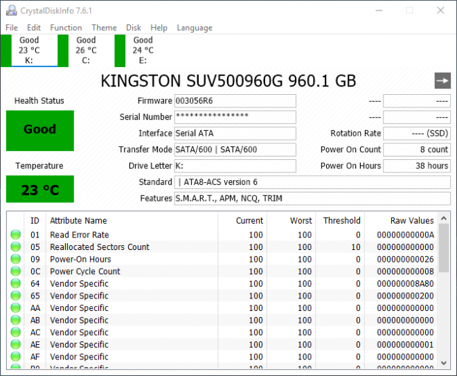Click the Drive Letter field K:

coord(235,166)
